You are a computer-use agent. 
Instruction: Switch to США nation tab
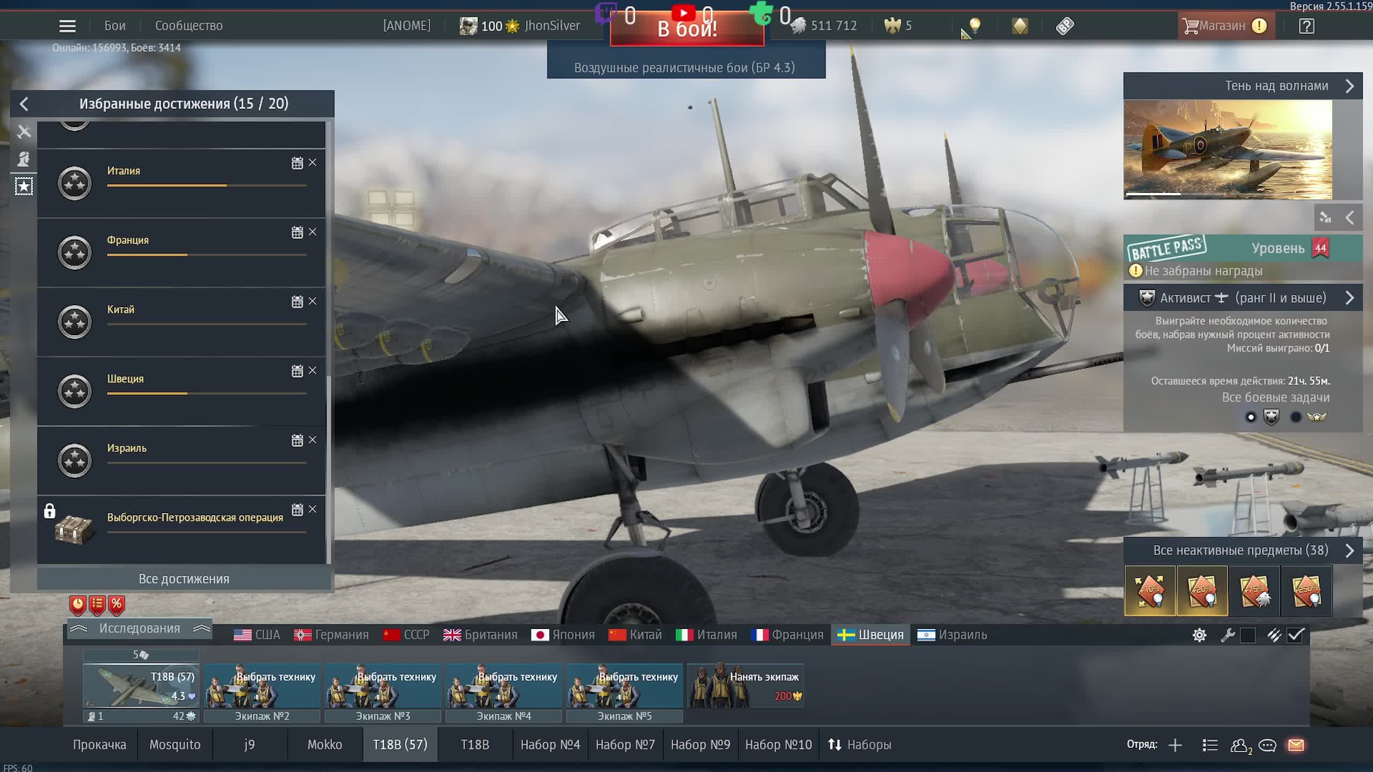pyautogui.click(x=257, y=635)
